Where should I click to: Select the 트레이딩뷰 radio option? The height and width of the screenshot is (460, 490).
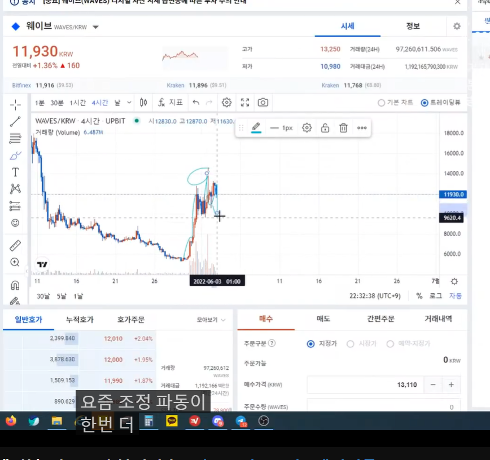(x=440, y=103)
